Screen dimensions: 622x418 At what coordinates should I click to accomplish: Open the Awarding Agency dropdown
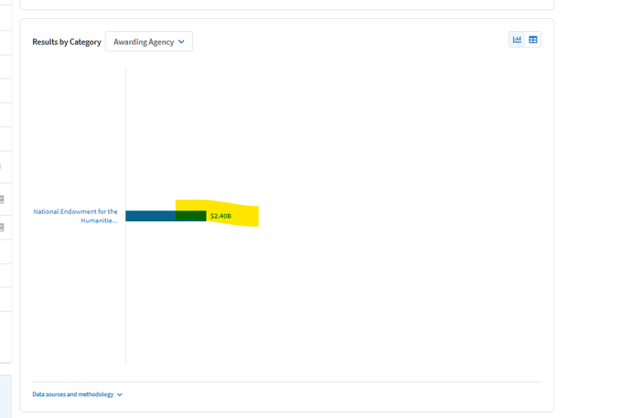(x=148, y=42)
